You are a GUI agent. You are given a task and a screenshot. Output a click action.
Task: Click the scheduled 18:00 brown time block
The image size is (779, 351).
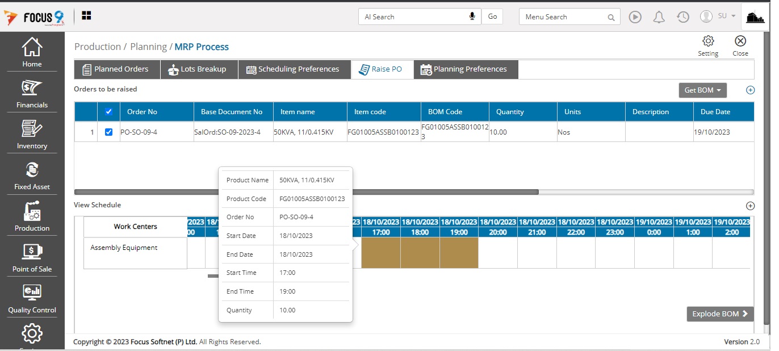click(420, 253)
